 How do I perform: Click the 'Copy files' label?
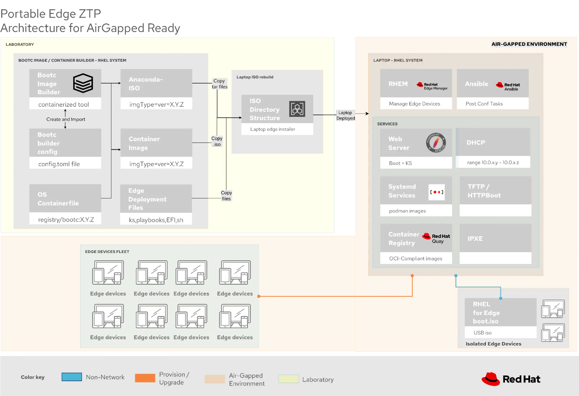tap(226, 196)
